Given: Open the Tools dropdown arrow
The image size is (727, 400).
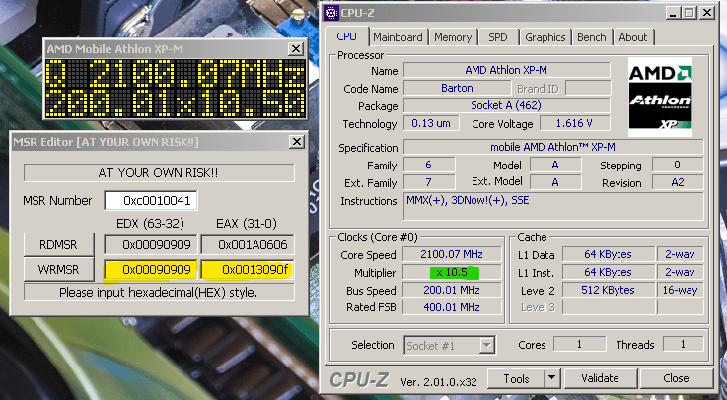Looking at the screenshot, I should point(551,378).
